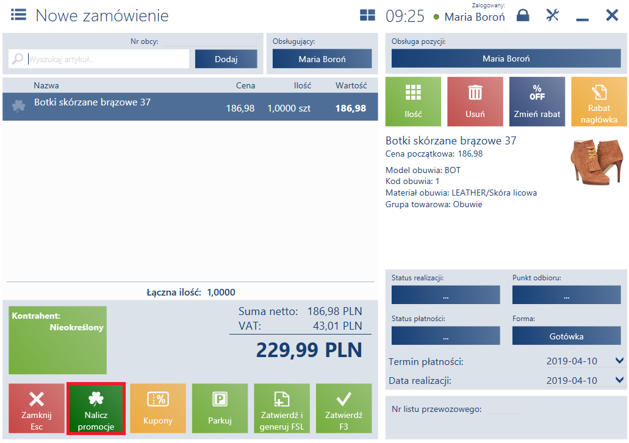Image resolution: width=629 pixels, height=443 pixels.
Task: Click the 229,99 PLN total amount
Action: 309,350
